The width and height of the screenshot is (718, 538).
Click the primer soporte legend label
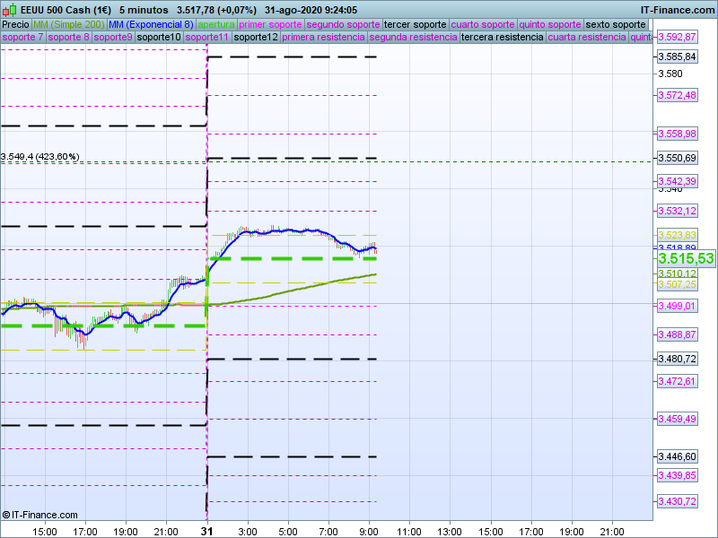pyautogui.click(x=271, y=24)
